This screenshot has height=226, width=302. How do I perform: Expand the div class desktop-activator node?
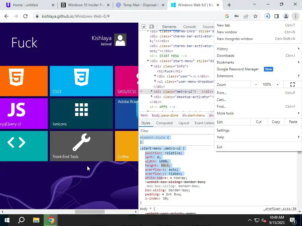pyautogui.click(x=152, y=96)
